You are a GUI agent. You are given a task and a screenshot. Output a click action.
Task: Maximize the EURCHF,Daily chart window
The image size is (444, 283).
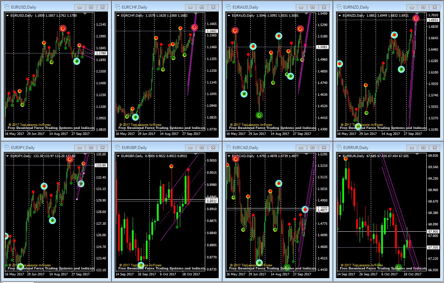click(202, 7)
